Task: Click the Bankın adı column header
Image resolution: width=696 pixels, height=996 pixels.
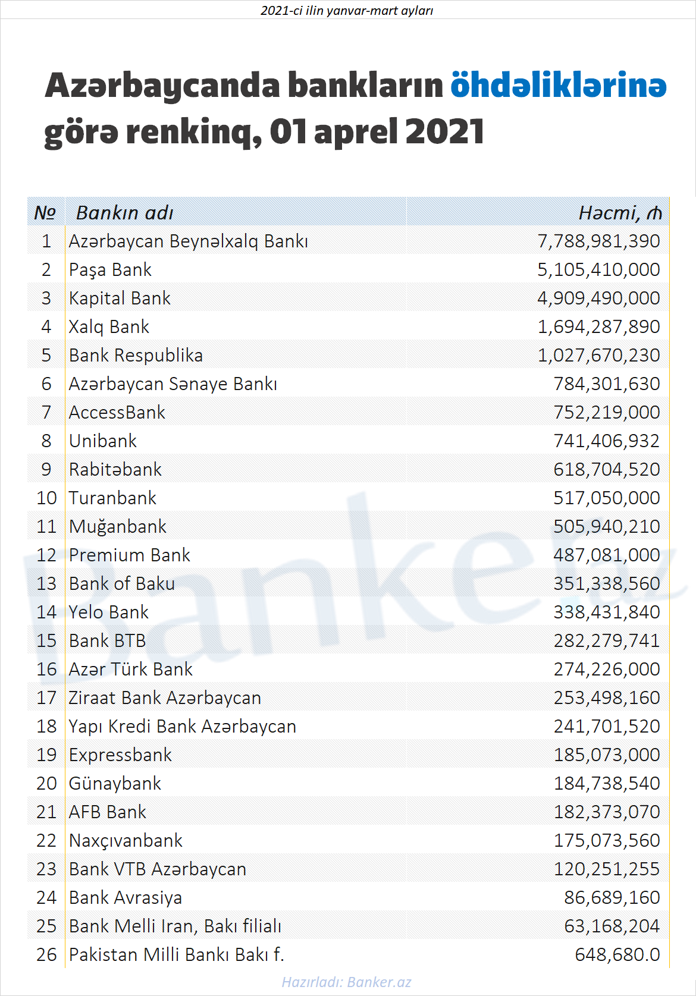Action: 125,212
